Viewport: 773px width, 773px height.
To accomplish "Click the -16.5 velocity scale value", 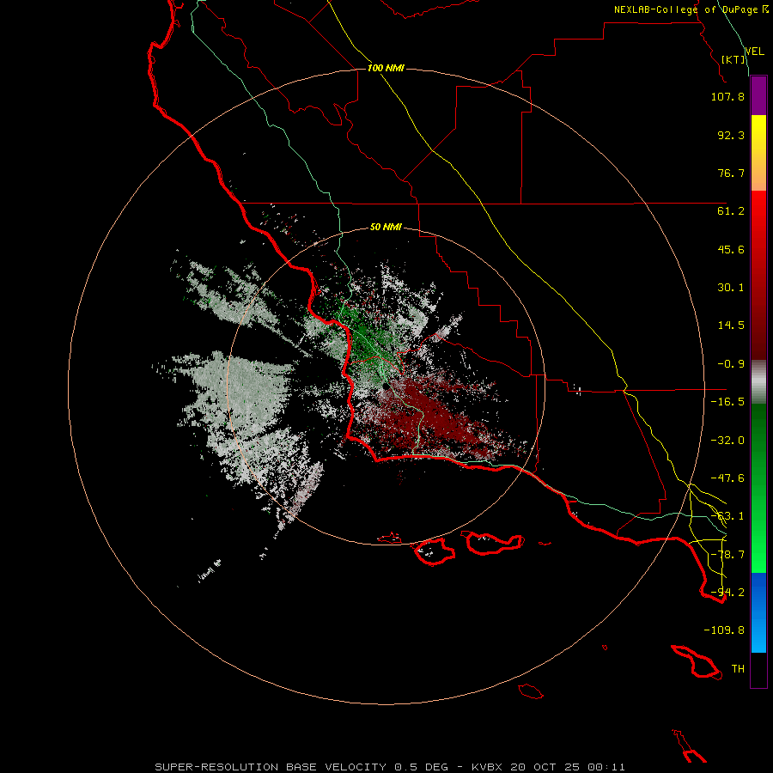I will click(x=727, y=402).
